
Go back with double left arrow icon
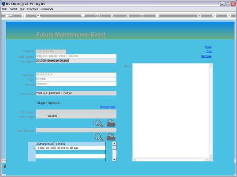pos(112,15)
